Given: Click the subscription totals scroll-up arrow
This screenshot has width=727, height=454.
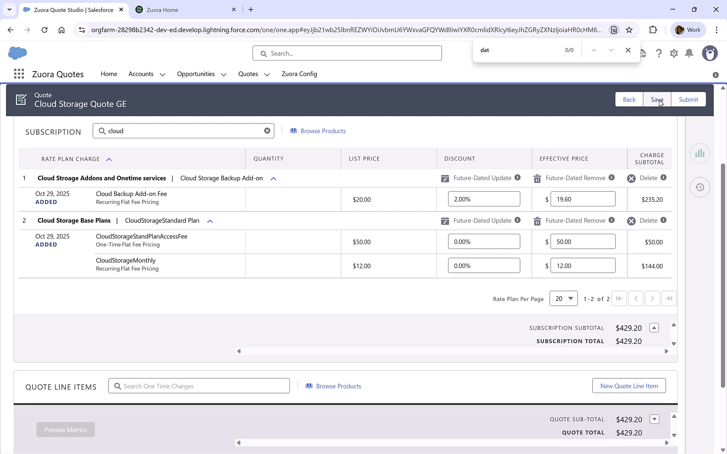Looking at the screenshot, I should click(654, 327).
